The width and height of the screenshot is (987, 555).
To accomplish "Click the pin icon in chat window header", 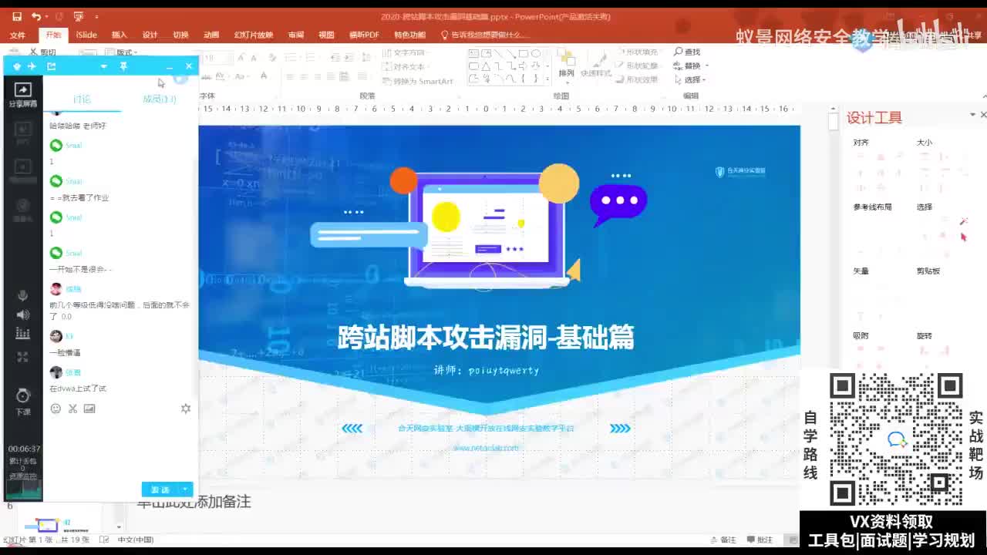I will [x=123, y=66].
